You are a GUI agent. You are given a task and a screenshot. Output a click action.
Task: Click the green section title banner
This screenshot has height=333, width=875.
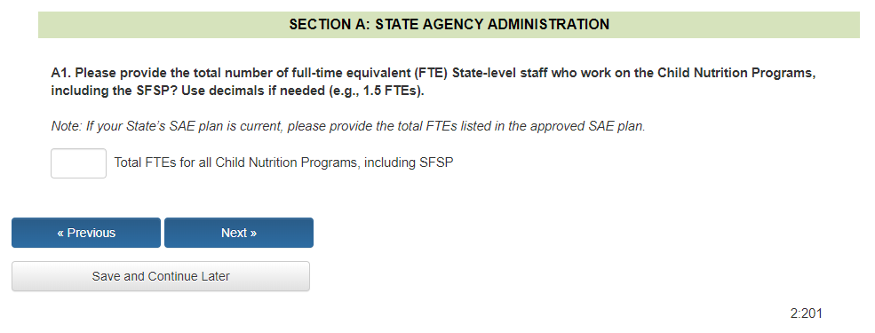pyautogui.click(x=449, y=25)
